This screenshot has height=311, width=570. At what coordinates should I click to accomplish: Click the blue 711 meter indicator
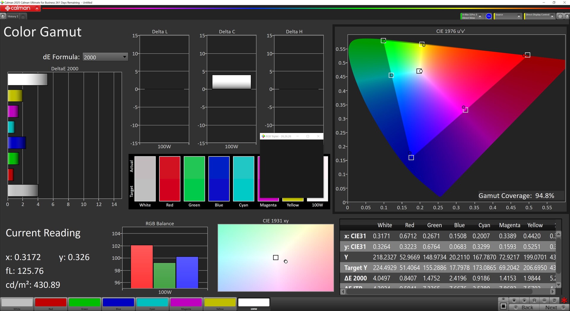coord(489,16)
